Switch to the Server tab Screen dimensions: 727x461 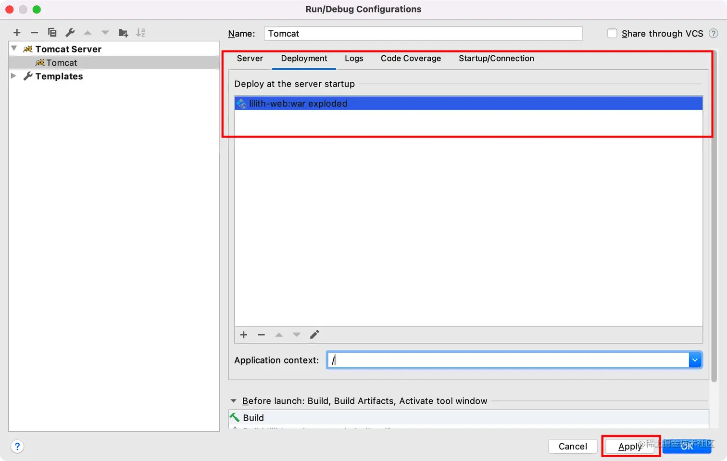point(250,59)
